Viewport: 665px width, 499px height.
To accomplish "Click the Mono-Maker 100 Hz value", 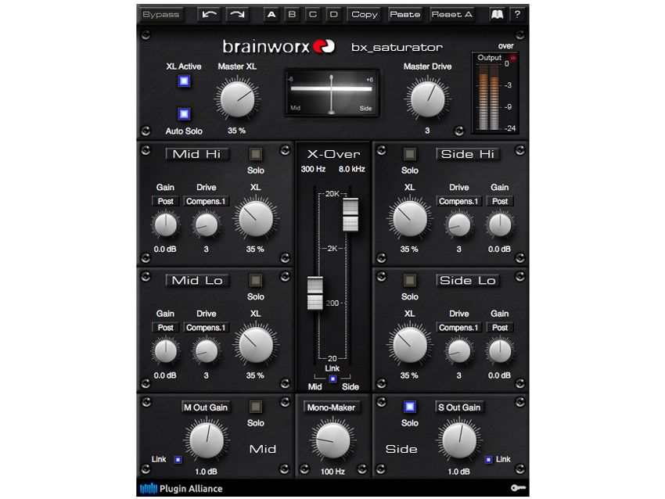I will [x=333, y=472].
